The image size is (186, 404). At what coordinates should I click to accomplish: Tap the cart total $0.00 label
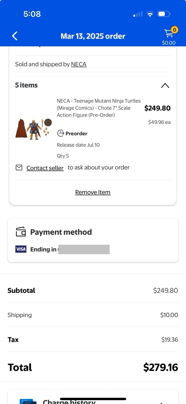tap(169, 43)
